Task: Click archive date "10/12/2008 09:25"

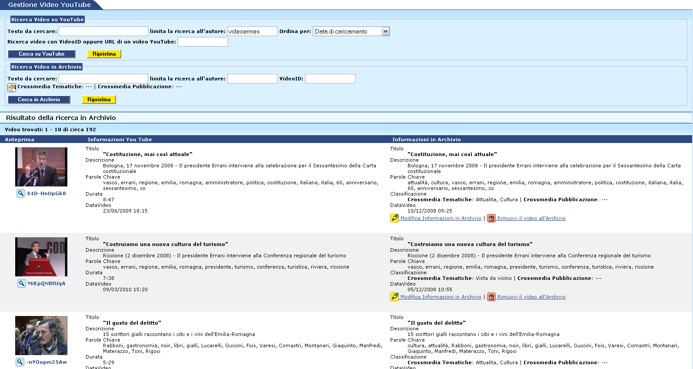Action: [430, 211]
